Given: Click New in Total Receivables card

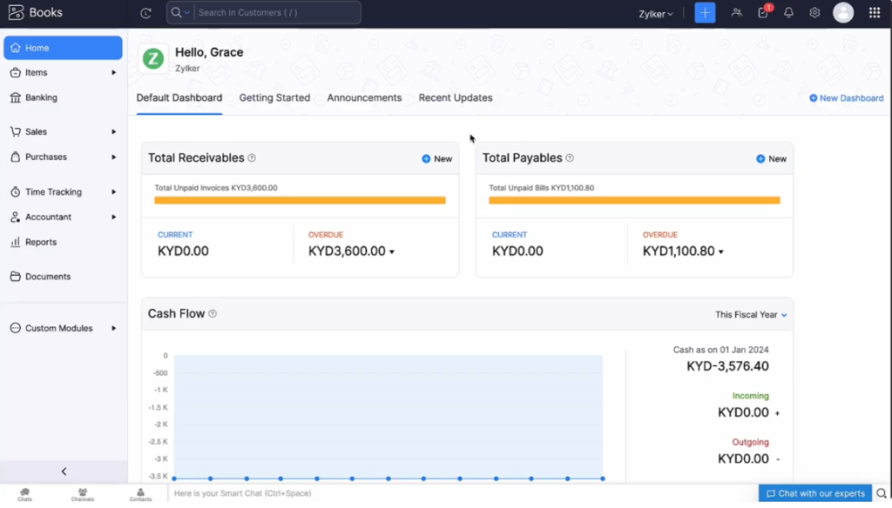Looking at the screenshot, I should [x=437, y=159].
